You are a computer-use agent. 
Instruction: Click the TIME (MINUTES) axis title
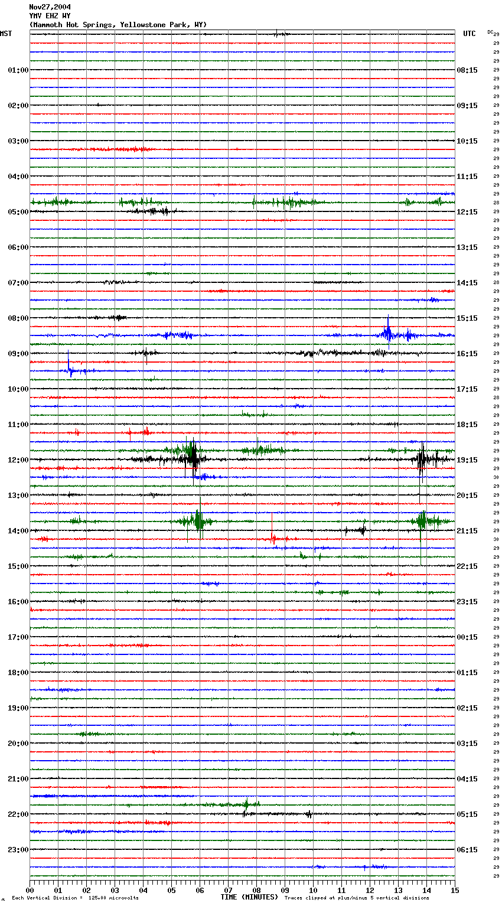pyautogui.click(x=249, y=897)
